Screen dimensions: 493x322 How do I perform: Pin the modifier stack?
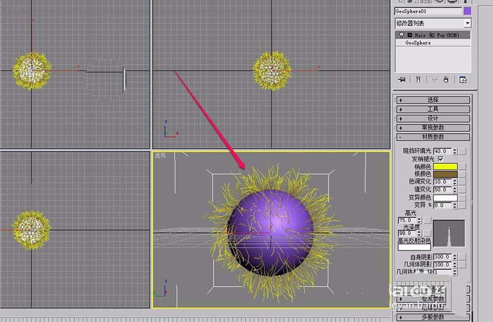coord(402,79)
